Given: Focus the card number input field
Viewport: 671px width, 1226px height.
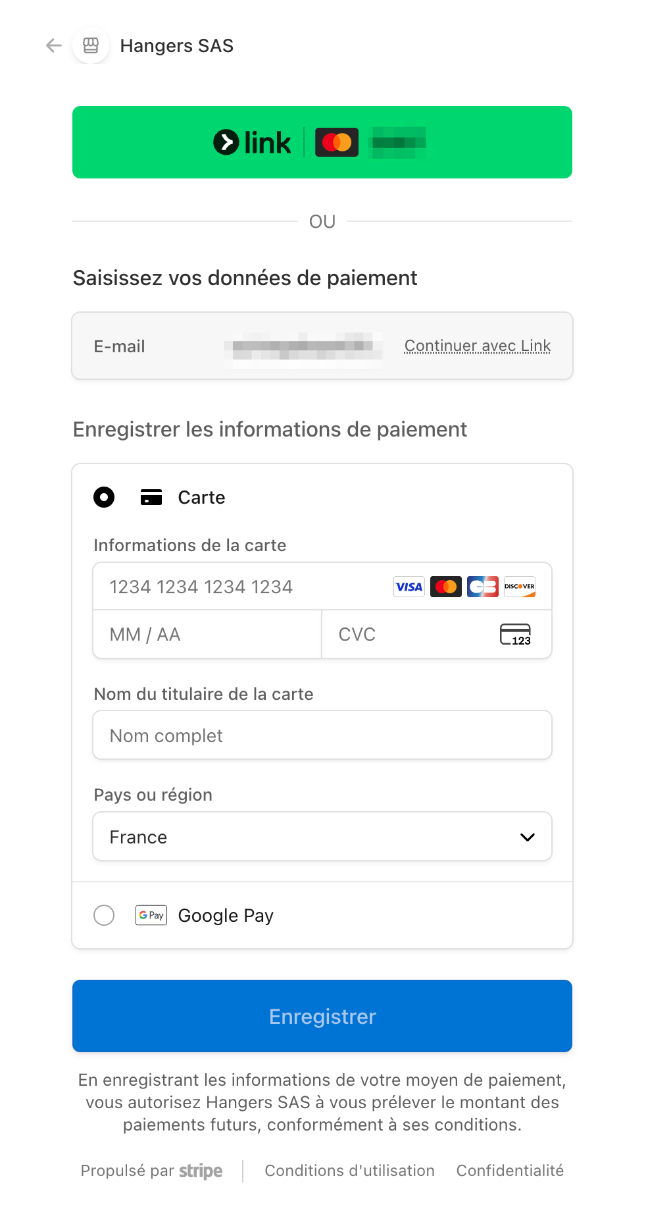Looking at the screenshot, I should [x=243, y=587].
